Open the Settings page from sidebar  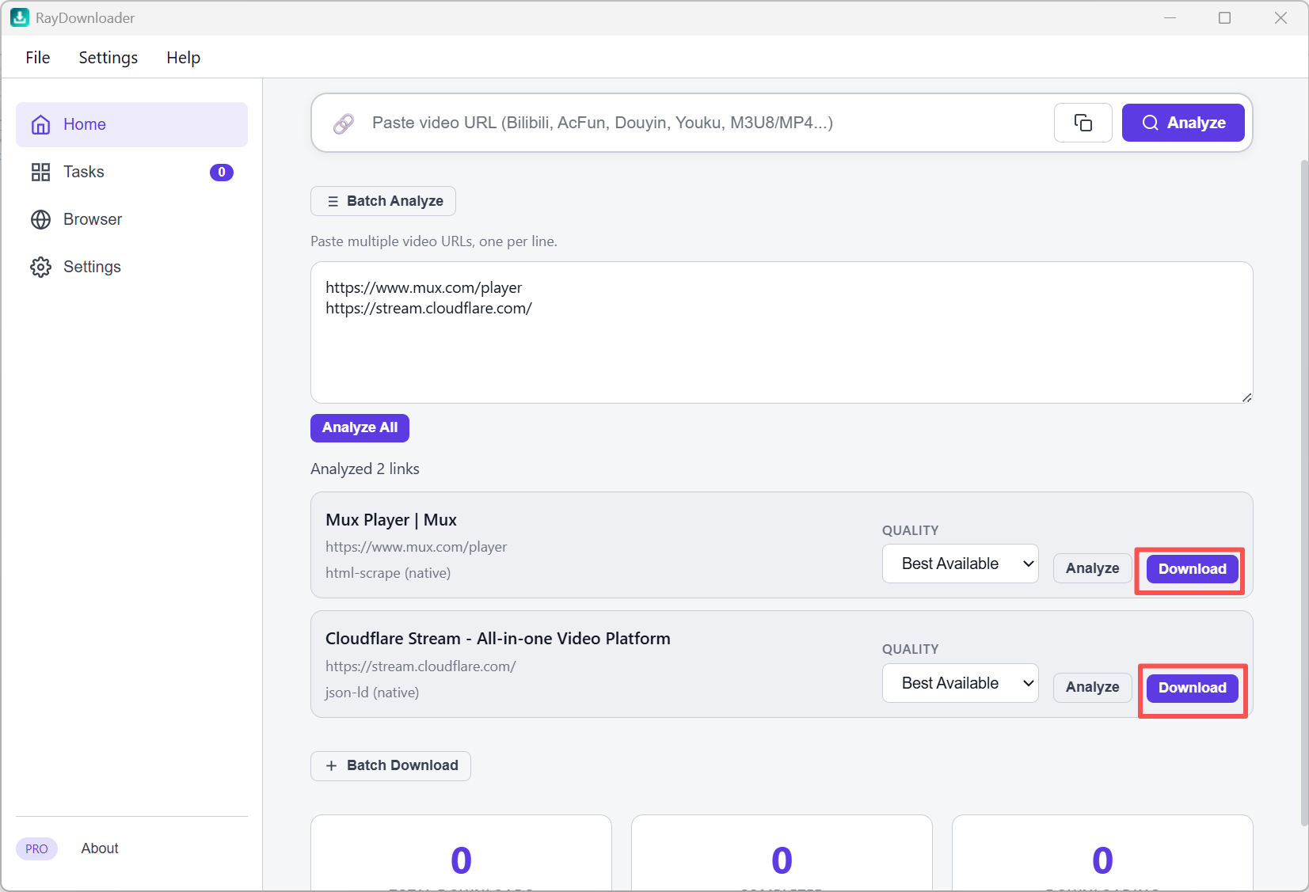point(131,267)
